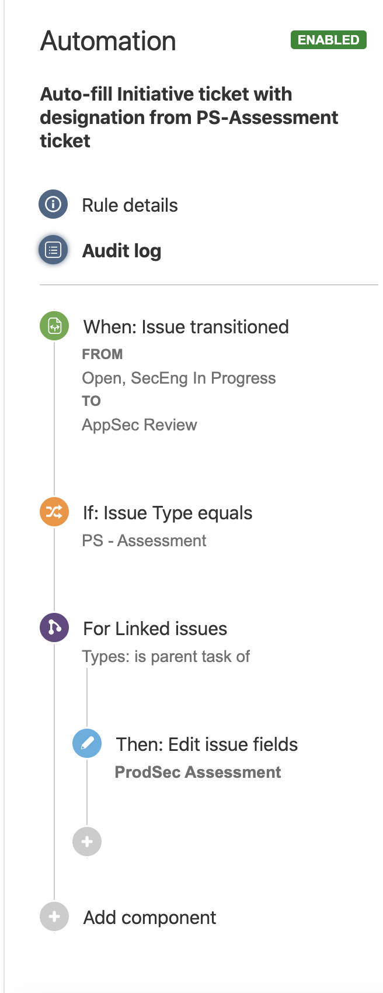Click the Types: is parent task of text

(x=166, y=657)
